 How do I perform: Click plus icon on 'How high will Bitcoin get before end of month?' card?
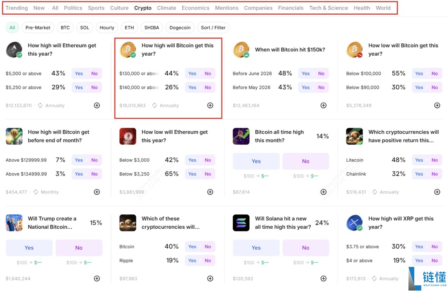[97, 192]
